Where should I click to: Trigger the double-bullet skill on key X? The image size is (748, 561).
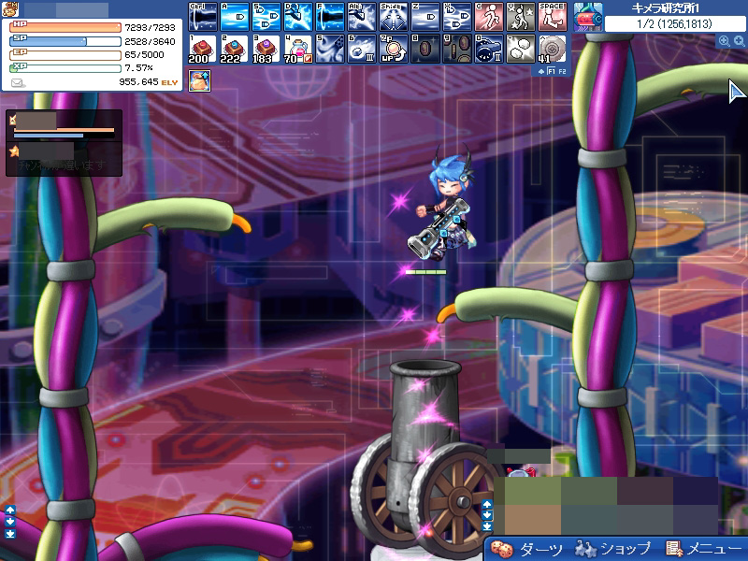(457, 17)
